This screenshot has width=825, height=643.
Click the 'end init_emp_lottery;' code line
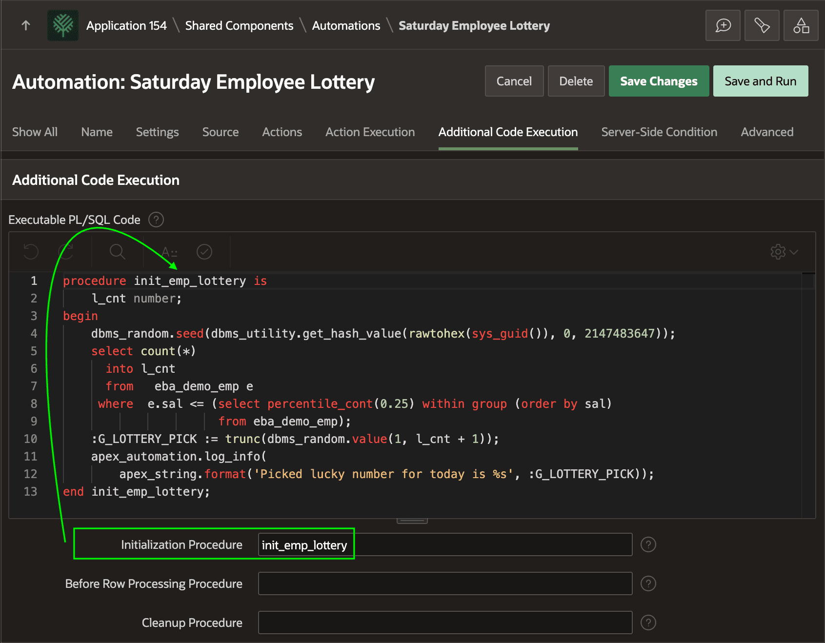tap(136, 491)
